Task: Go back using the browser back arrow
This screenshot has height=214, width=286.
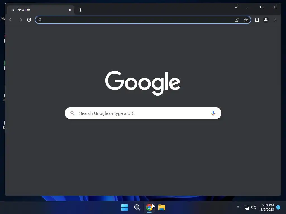Action: (11, 20)
